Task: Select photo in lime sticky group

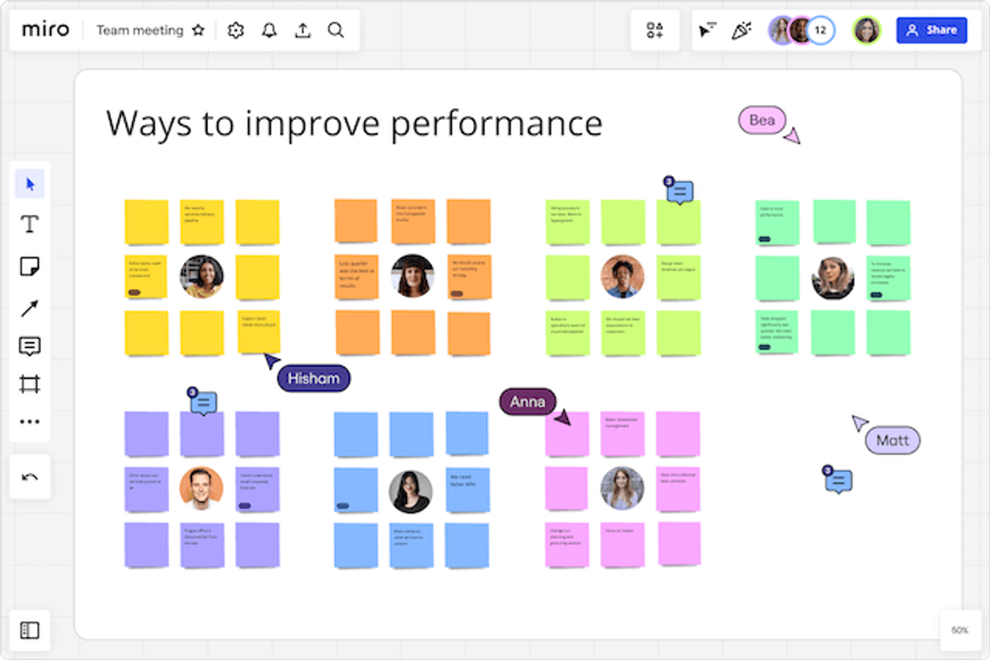Action: (622, 276)
